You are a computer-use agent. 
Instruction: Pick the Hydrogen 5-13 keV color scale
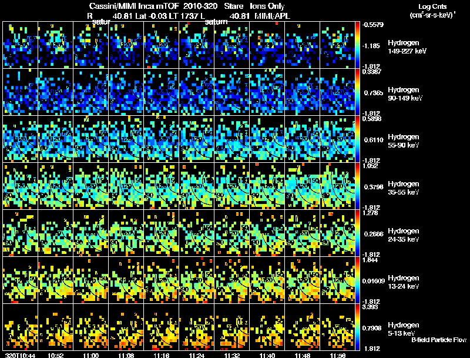[x=357, y=327]
